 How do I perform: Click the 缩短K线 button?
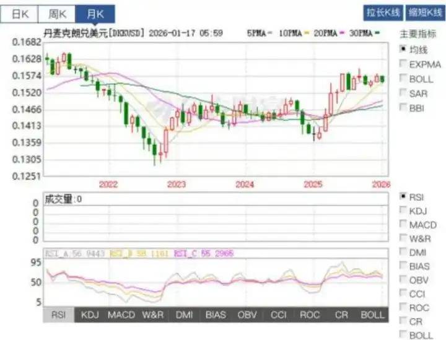(425, 13)
